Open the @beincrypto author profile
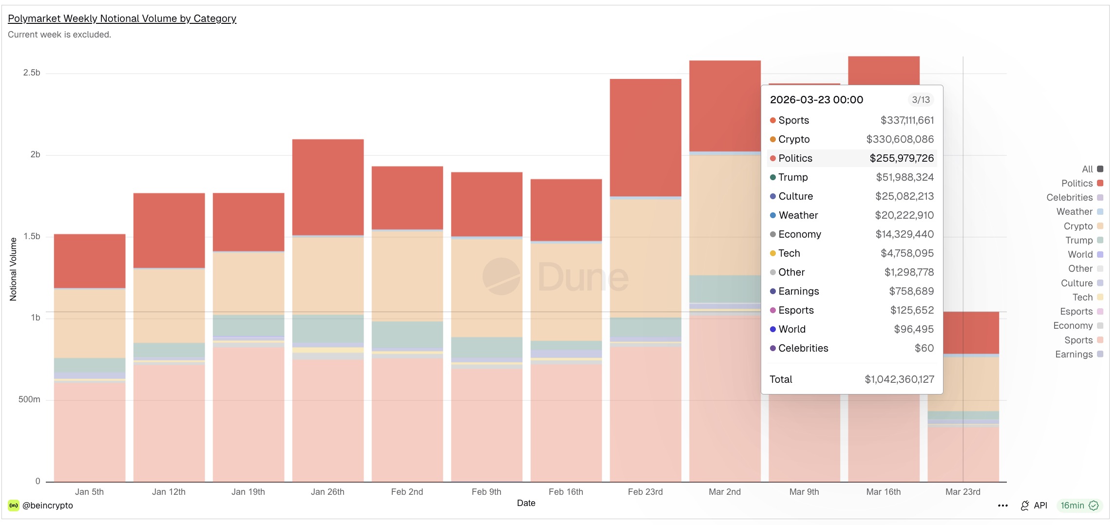Viewport: 1116px width, 525px height. click(x=48, y=506)
